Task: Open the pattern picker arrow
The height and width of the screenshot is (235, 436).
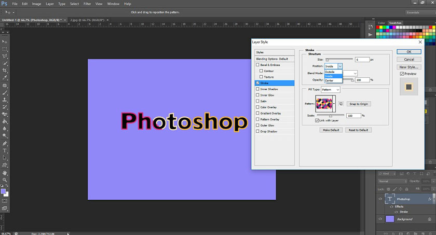Action: (x=334, y=104)
